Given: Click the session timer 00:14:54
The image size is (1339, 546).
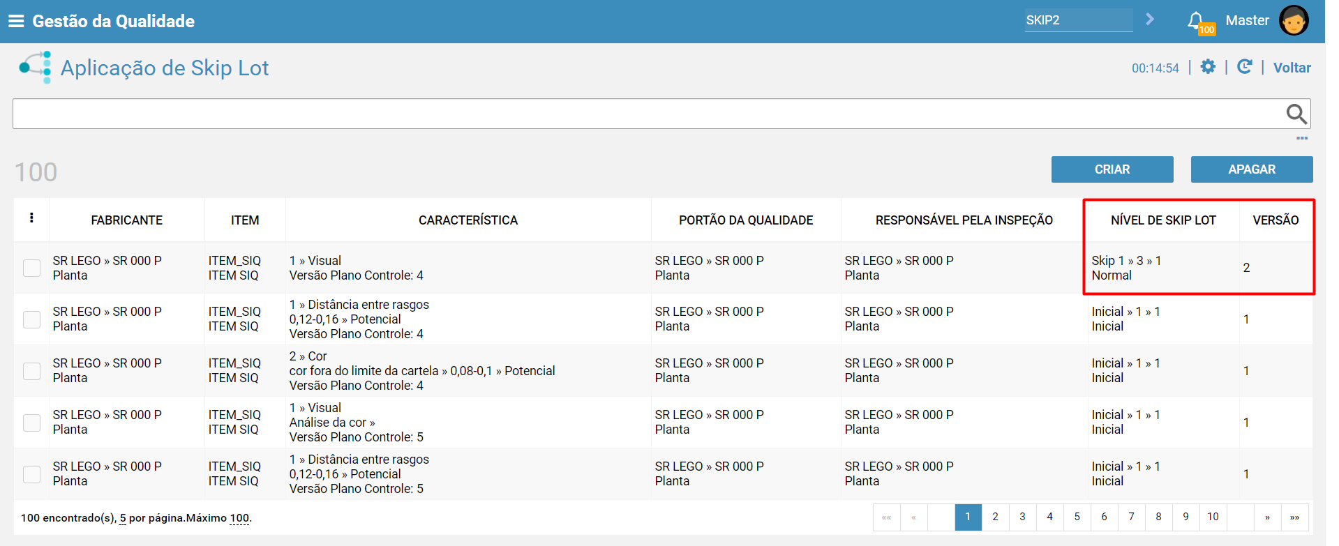Looking at the screenshot, I should pyautogui.click(x=1155, y=68).
